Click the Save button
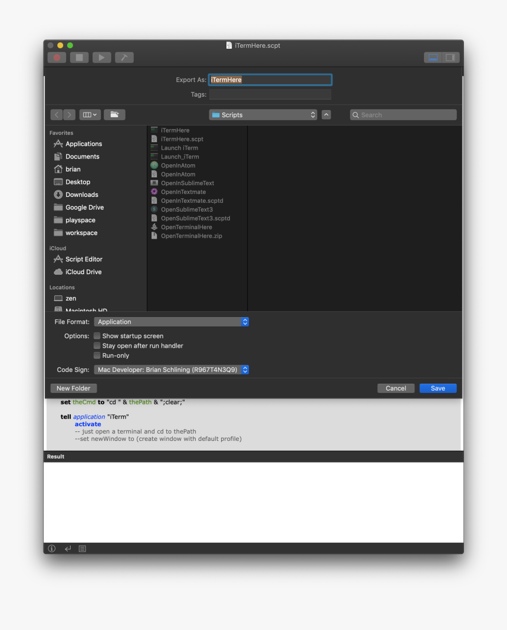The image size is (507, 630). 437,388
